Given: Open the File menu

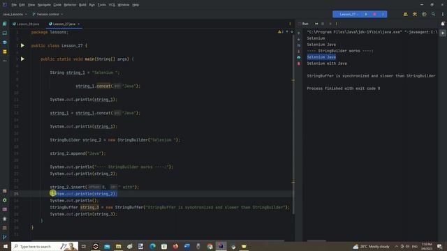Looking at the screenshot, I should coord(14,5).
